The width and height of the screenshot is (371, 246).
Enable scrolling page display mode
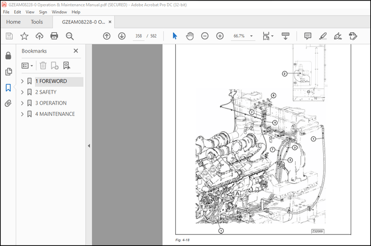[x=285, y=36]
